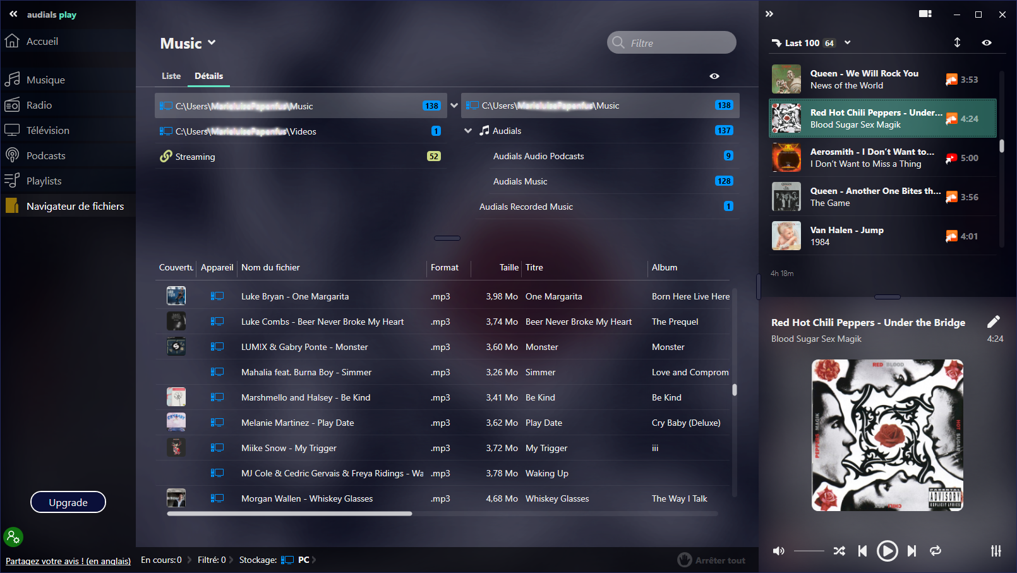The image size is (1017, 573).
Task: Switch to the Détails tab
Action: (209, 76)
